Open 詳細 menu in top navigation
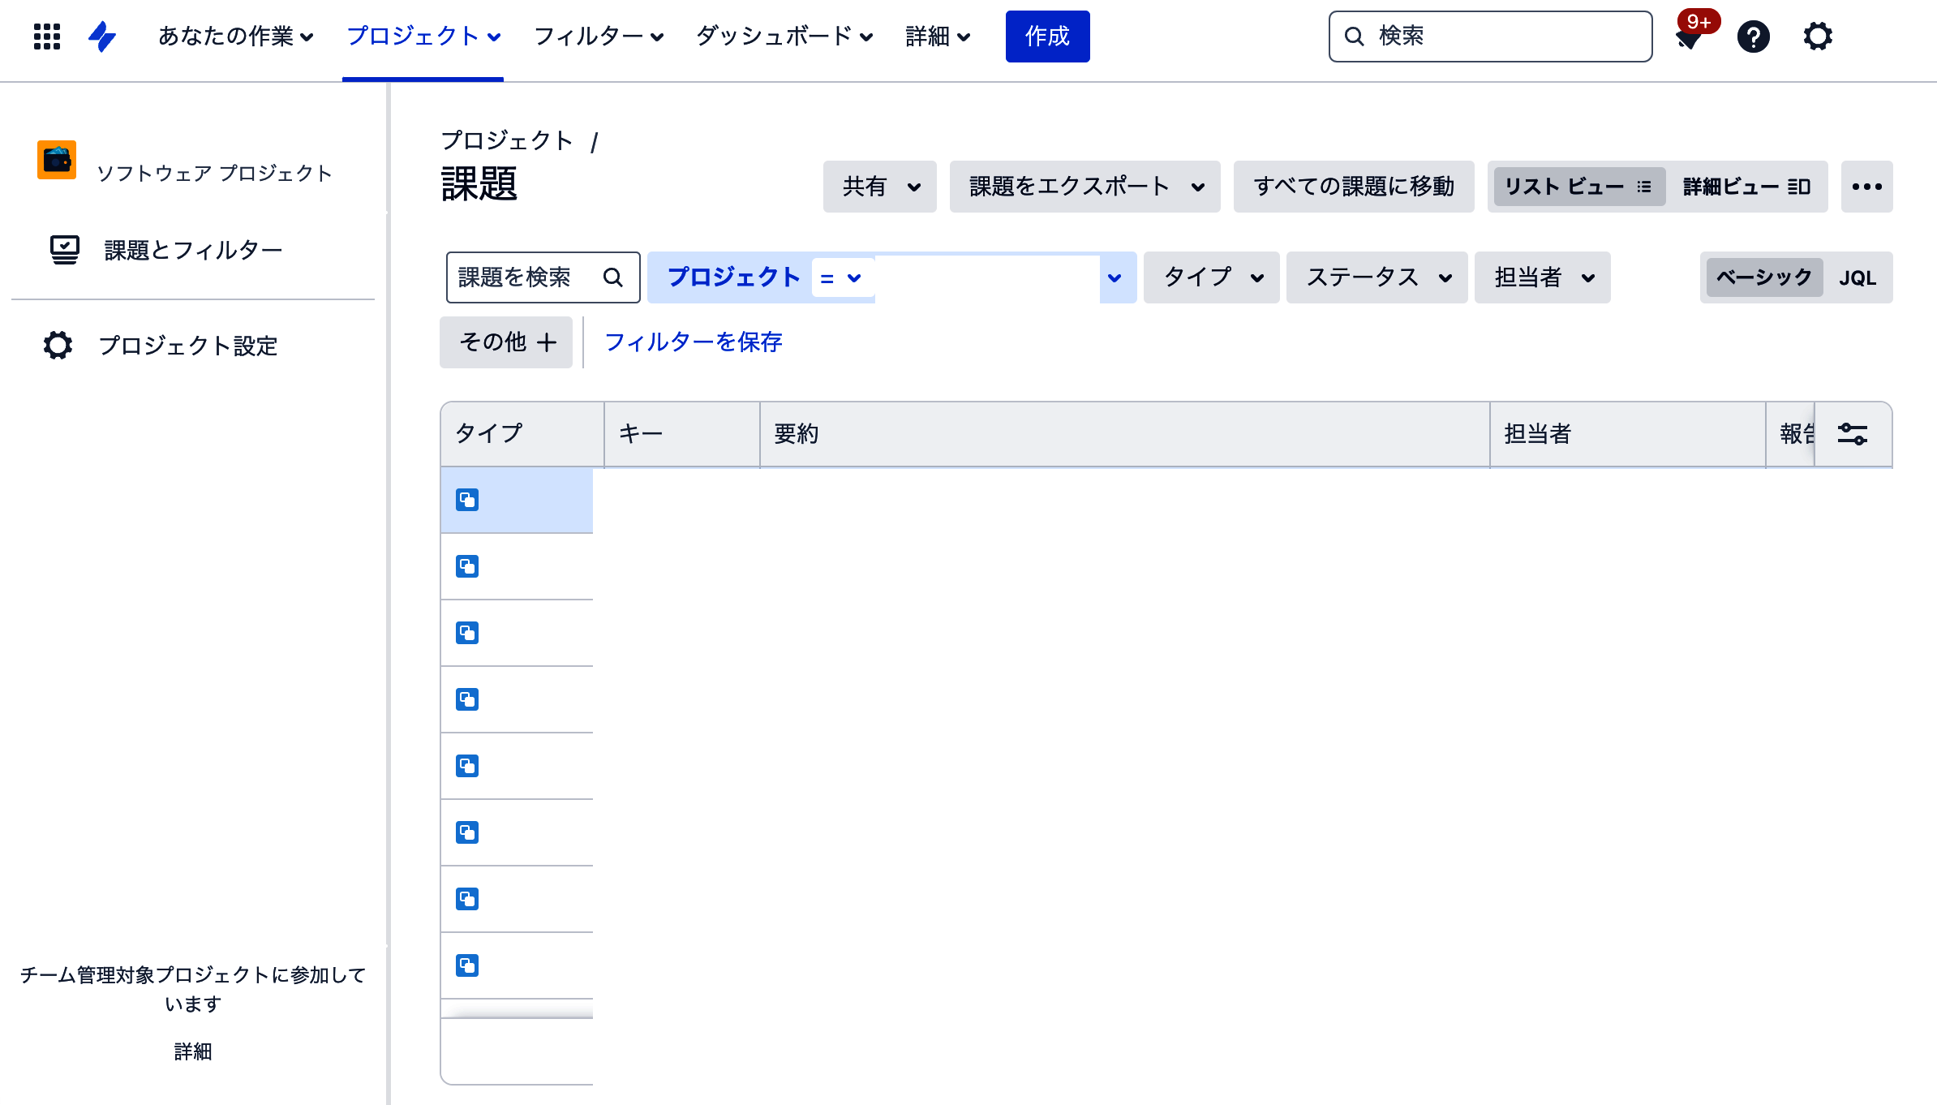 click(x=938, y=37)
